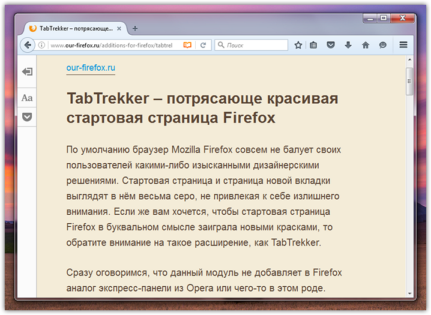431x315 pixels.
Task: Go to Home page icon
Action: [x=366, y=45]
